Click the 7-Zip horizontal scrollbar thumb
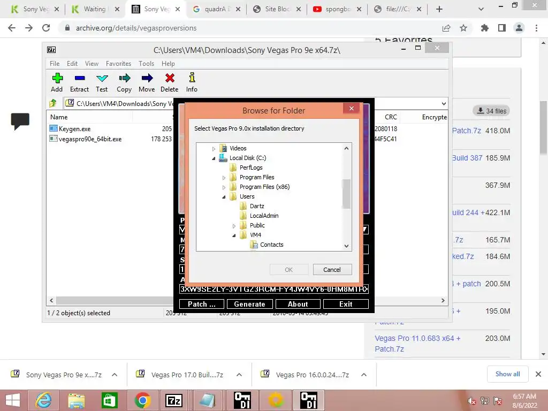Image resolution: width=548 pixels, height=411 pixels. (x=115, y=301)
